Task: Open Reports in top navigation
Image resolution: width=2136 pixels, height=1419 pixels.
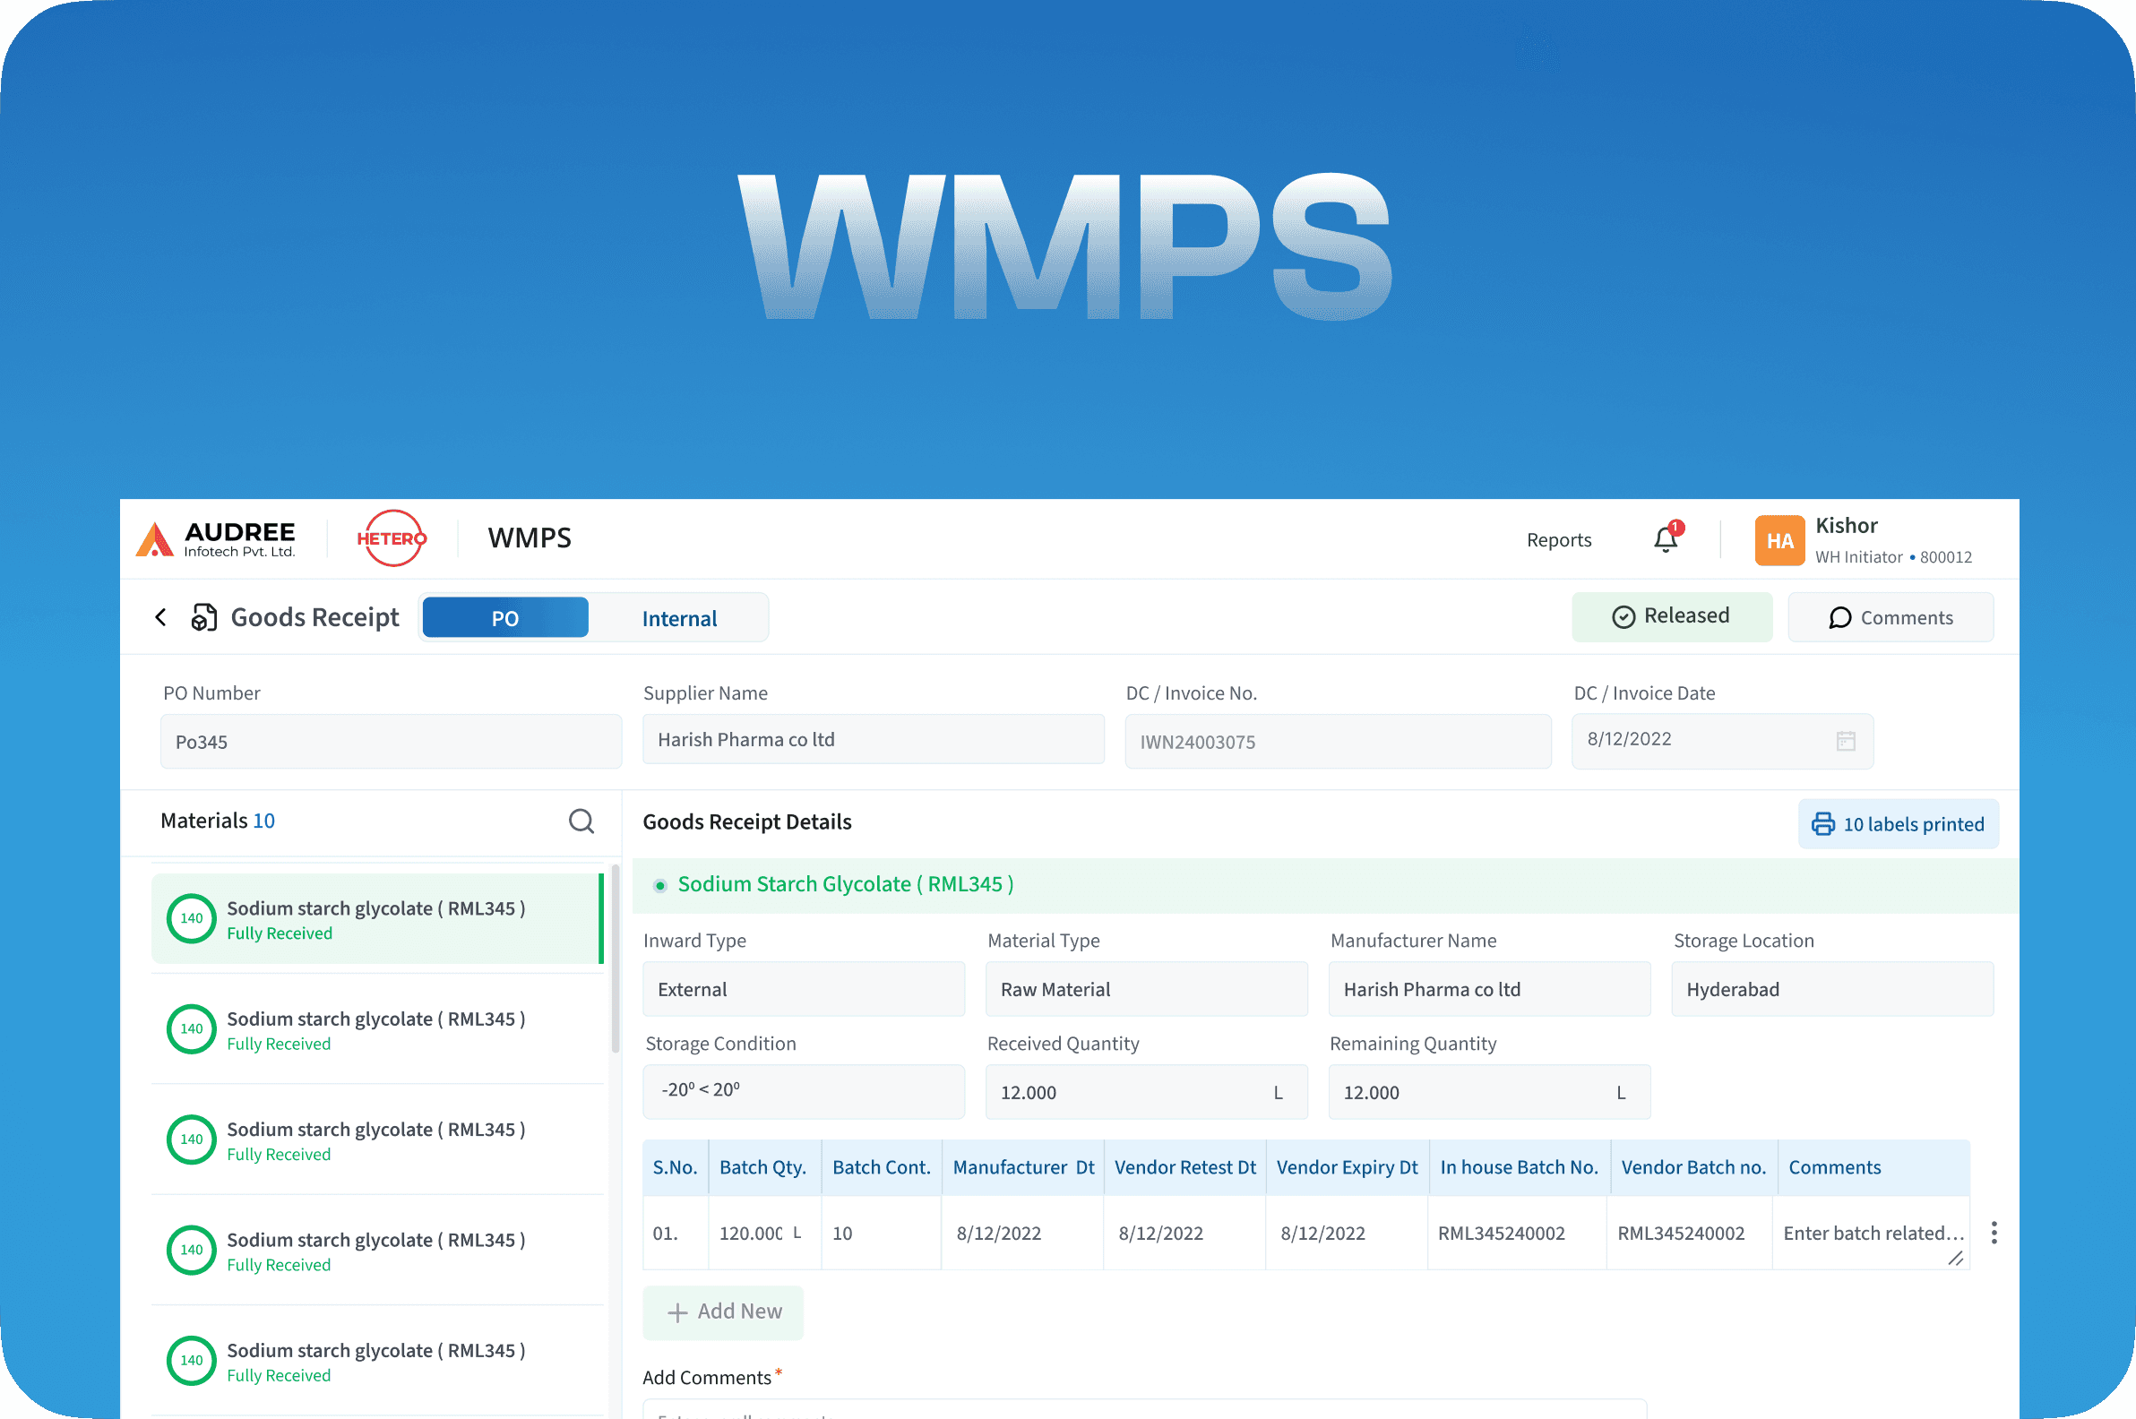Action: pyautogui.click(x=1559, y=540)
